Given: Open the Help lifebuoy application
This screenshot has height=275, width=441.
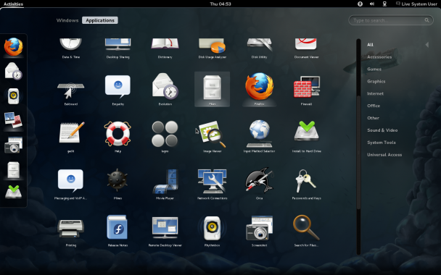Looking at the screenshot, I should pyautogui.click(x=118, y=136).
